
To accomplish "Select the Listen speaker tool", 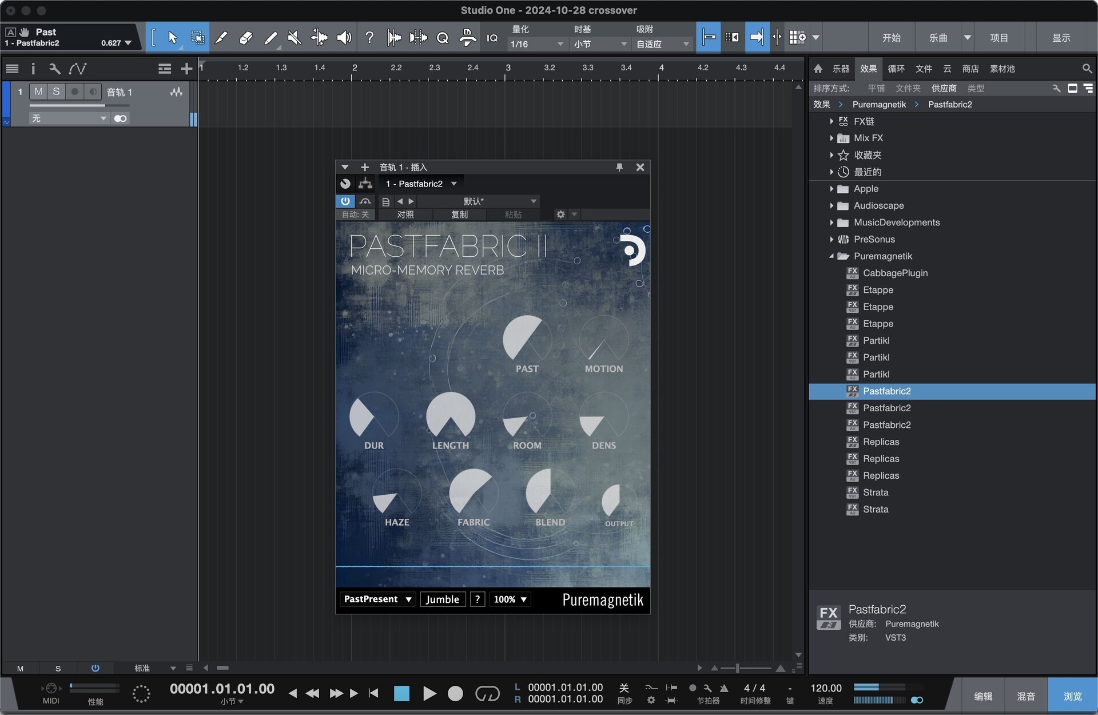I will (x=344, y=38).
